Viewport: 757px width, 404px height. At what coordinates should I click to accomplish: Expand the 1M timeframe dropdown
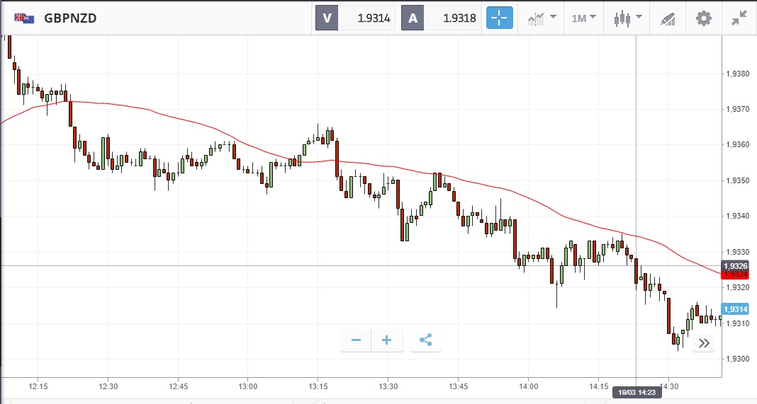(x=583, y=18)
